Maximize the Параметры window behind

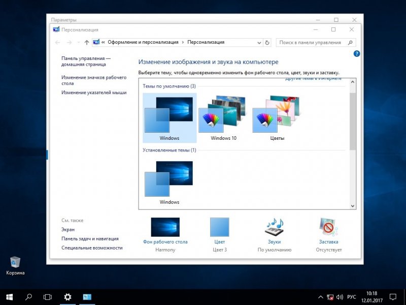tap(336, 20)
